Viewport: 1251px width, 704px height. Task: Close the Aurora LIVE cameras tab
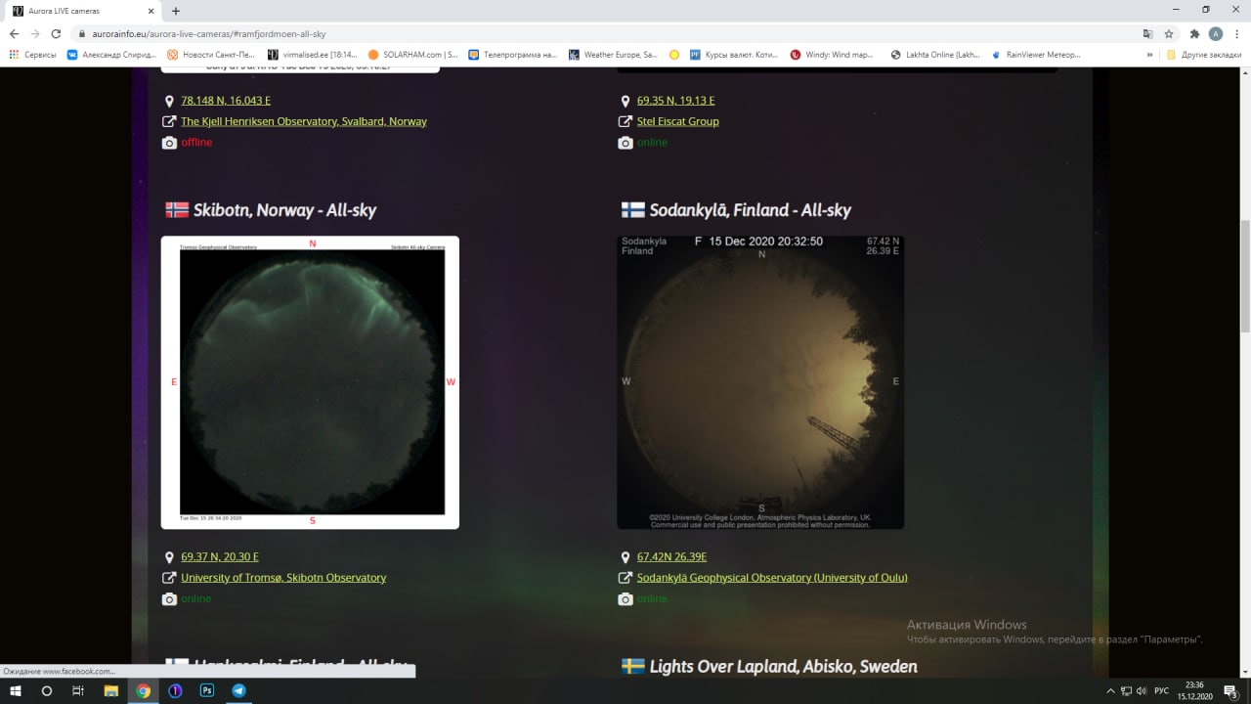click(x=149, y=11)
